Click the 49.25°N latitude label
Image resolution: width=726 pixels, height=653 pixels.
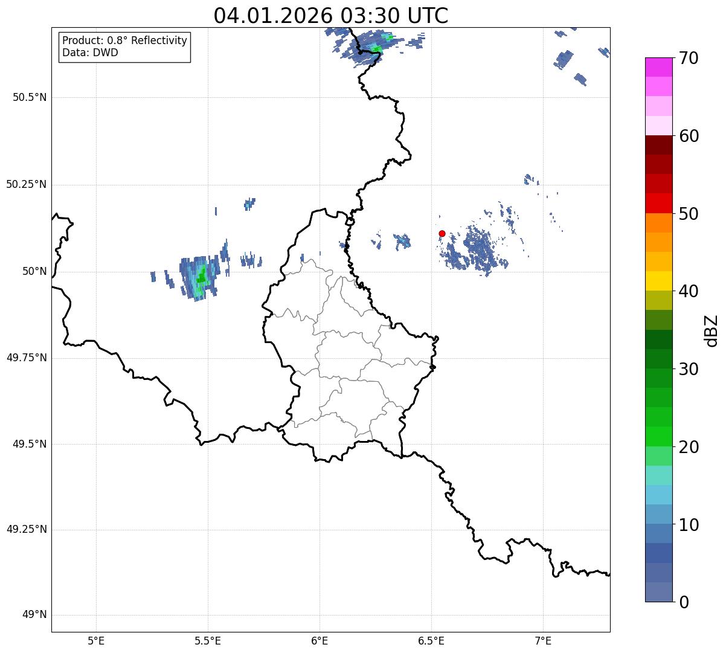coord(27,529)
